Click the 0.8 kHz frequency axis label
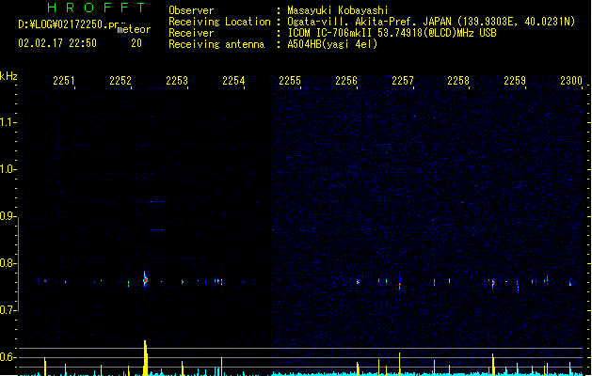Image resolution: width=592 pixels, height=376 pixels. 7,263
